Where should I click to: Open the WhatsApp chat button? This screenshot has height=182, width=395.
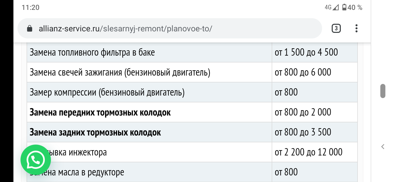tap(36, 160)
